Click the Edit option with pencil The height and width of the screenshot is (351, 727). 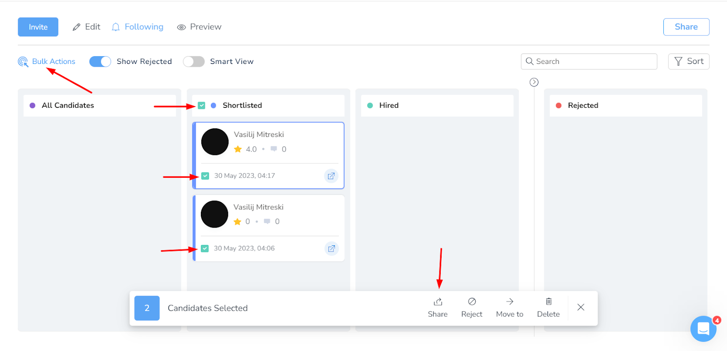point(86,27)
